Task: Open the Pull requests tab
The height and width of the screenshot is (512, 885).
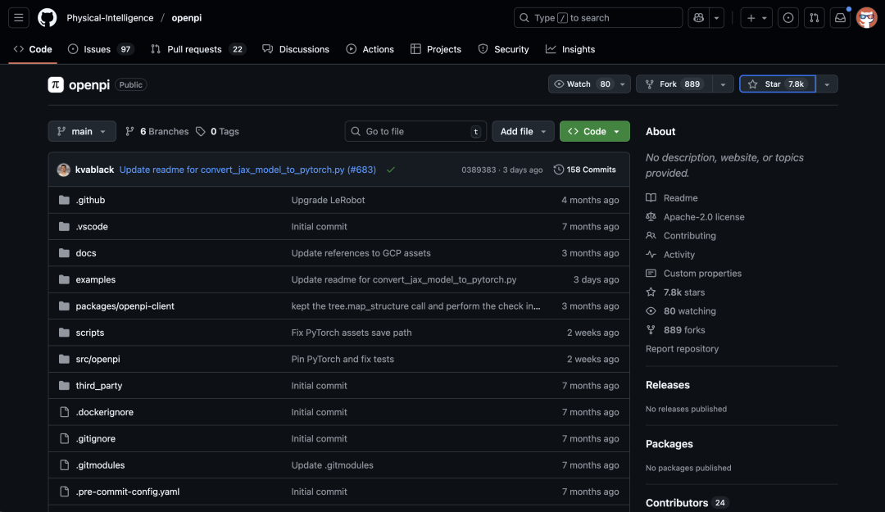Action: click(x=197, y=50)
